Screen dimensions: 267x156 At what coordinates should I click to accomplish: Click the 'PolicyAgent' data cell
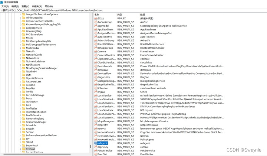click(x=147, y=139)
